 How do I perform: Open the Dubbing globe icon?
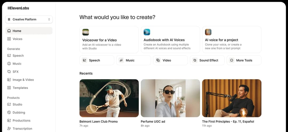[x=9, y=112]
